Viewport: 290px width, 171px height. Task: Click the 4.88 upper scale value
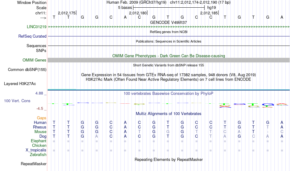coord(39,93)
